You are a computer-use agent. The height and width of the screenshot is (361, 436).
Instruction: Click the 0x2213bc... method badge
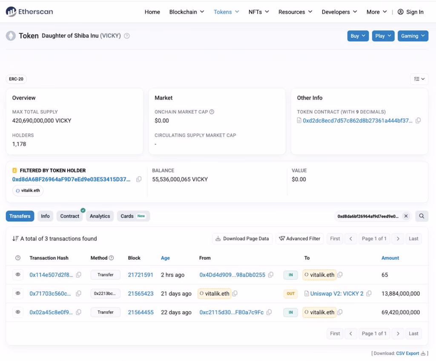pyautogui.click(x=105, y=293)
